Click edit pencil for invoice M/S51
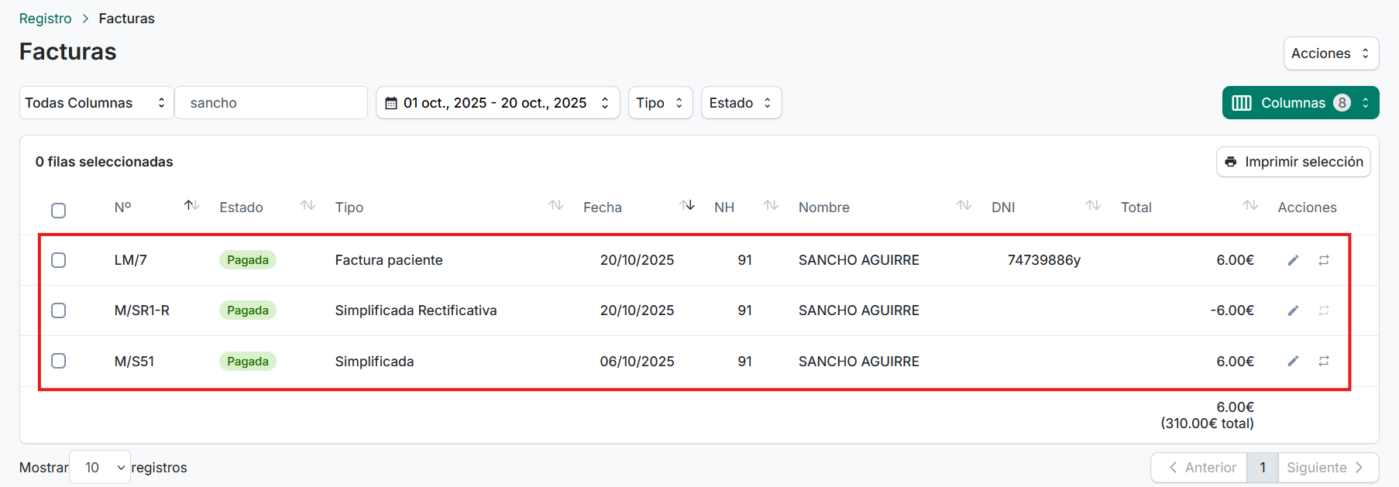Viewport: 1399px width, 487px height. [1293, 361]
